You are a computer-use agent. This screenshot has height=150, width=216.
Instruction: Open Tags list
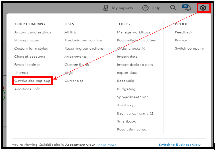coord(69,73)
